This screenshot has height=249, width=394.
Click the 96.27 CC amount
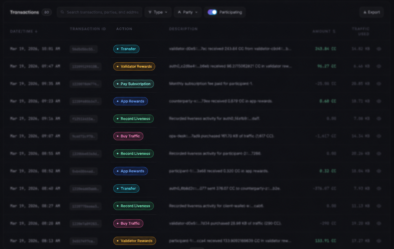(326, 66)
